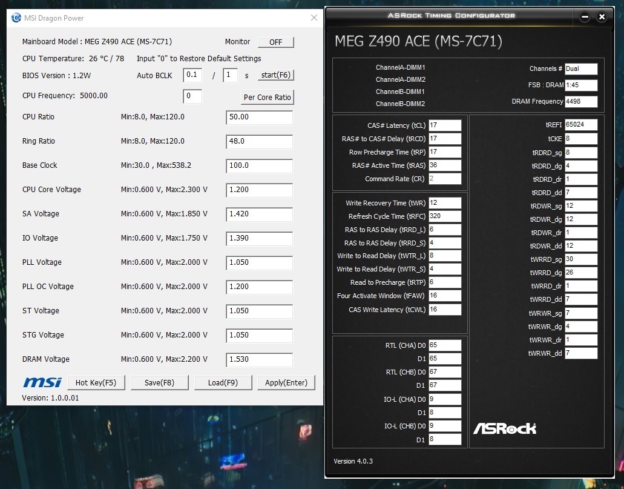Click the MSI Dragon Power title icon

pyautogui.click(x=16, y=18)
